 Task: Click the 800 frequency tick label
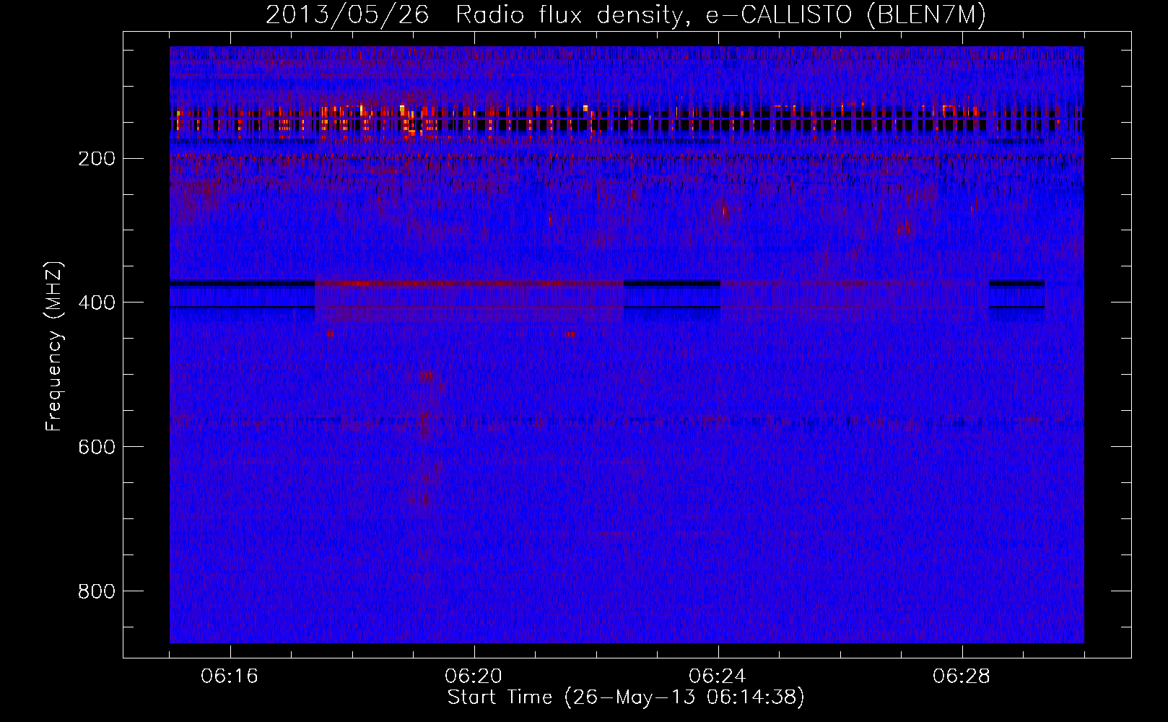pyautogui.click(x=96, y=592)
